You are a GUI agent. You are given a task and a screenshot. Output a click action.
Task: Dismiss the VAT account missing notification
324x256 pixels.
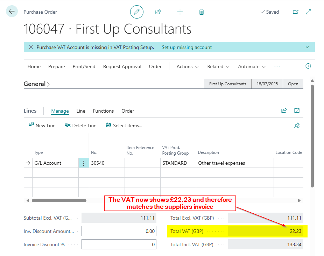(x=31, y=47)
